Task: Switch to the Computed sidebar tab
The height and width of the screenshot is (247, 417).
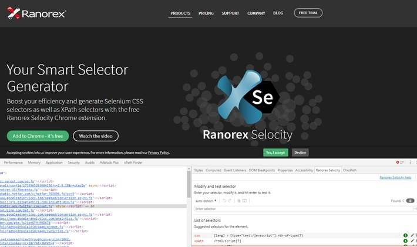Action: click(213, 170)
